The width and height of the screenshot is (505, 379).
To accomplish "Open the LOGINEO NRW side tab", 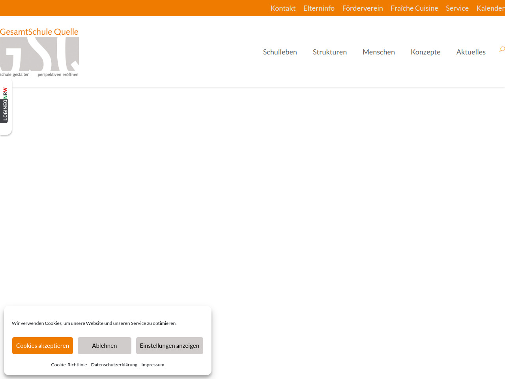I will point(5,105).
